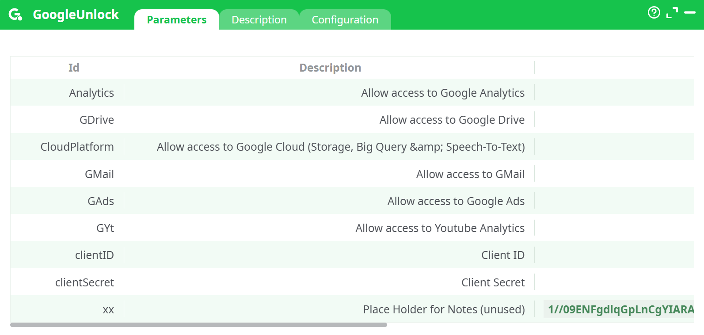The height and width of the screenshot is (335, 704).
Task: Minimize the panel with the dash icon
Action: [x=689, y=13]
